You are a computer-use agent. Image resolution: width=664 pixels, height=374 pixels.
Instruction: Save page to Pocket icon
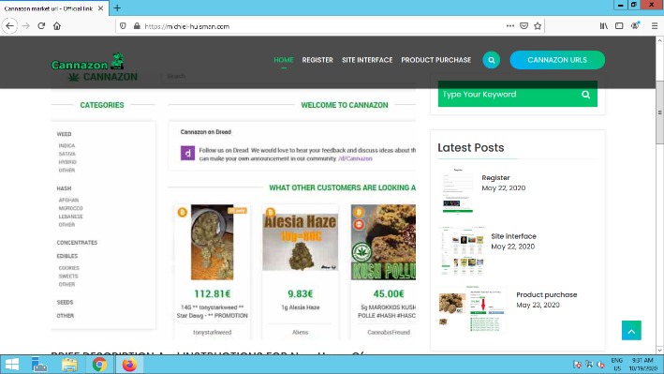point(524,26)
